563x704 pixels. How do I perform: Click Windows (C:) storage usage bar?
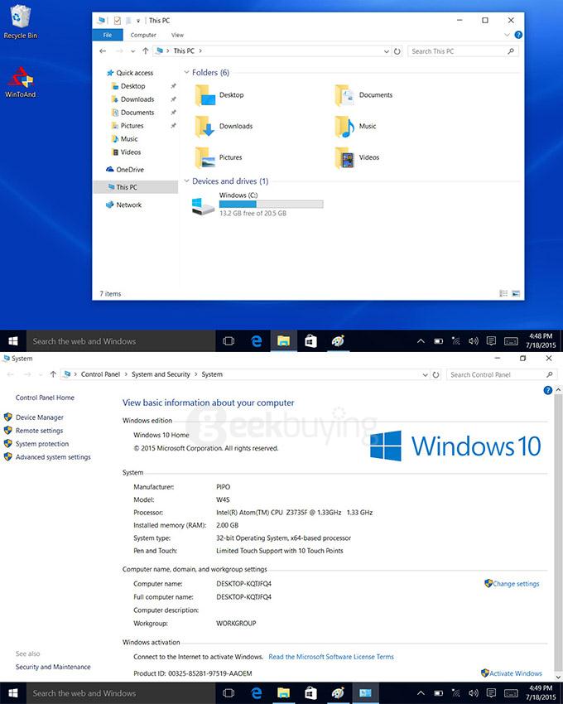pyautogui.click(x=272, y=205)
